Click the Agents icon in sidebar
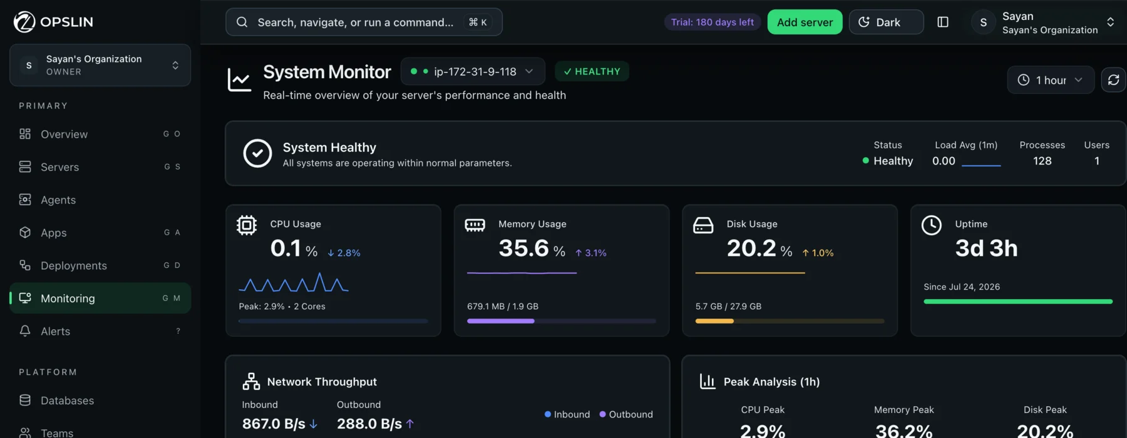Image resolution: width=1127 pixels, height=438 pixels. (x=25, y=200)
